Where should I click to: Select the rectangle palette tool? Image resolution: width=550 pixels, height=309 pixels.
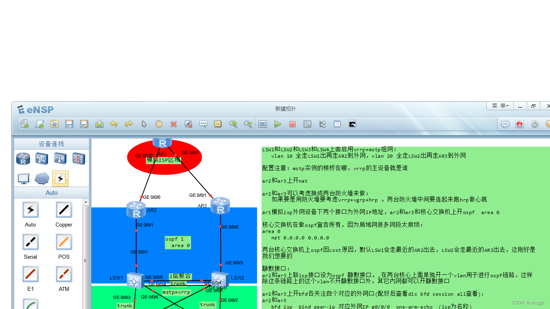218,124
